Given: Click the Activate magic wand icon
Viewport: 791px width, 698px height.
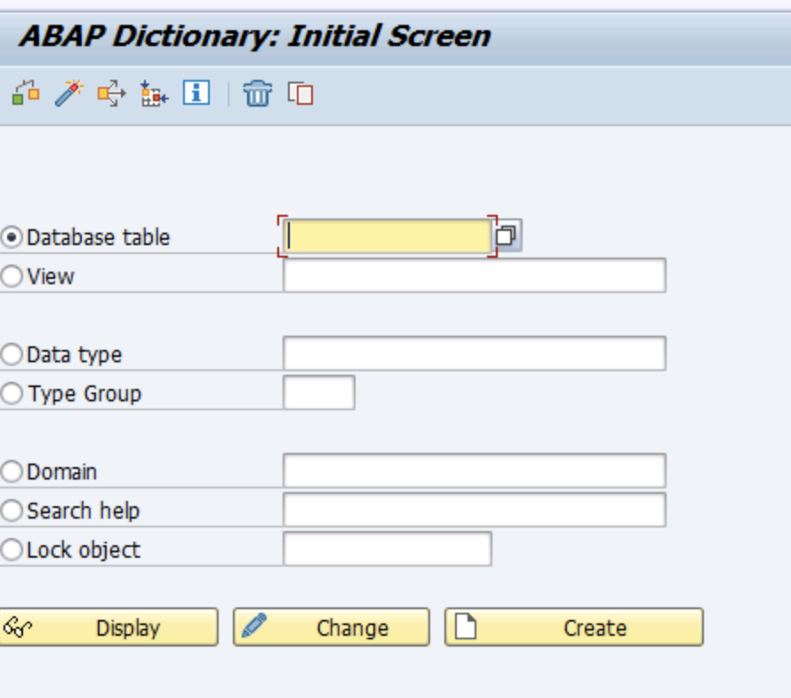Looking at the screenshot, I should tap(69, 93).
